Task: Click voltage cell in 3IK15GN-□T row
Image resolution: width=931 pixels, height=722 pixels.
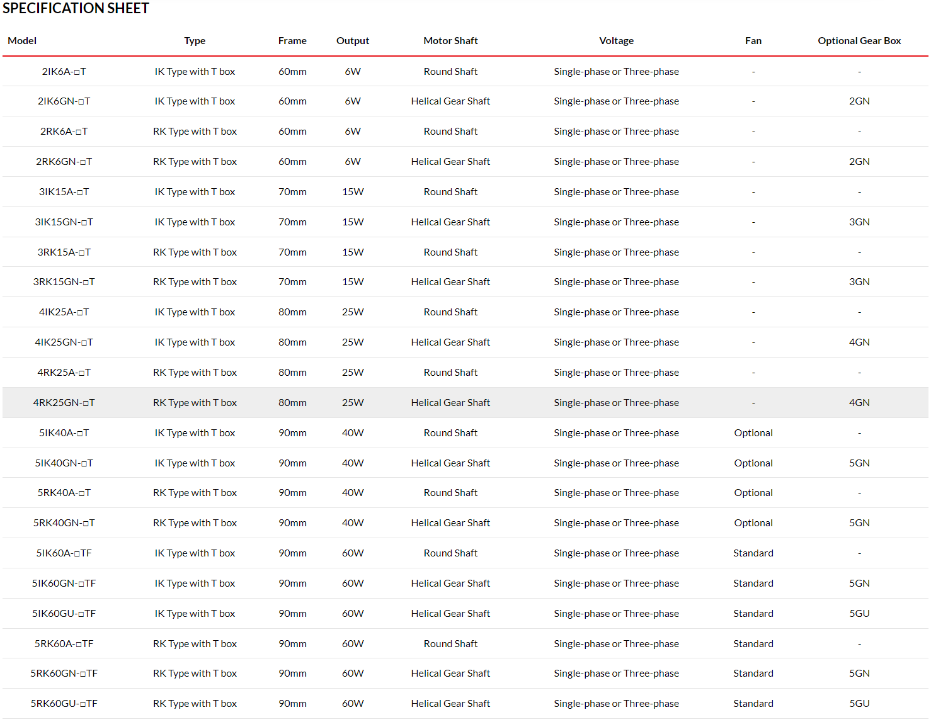Action: coord(616,222)
